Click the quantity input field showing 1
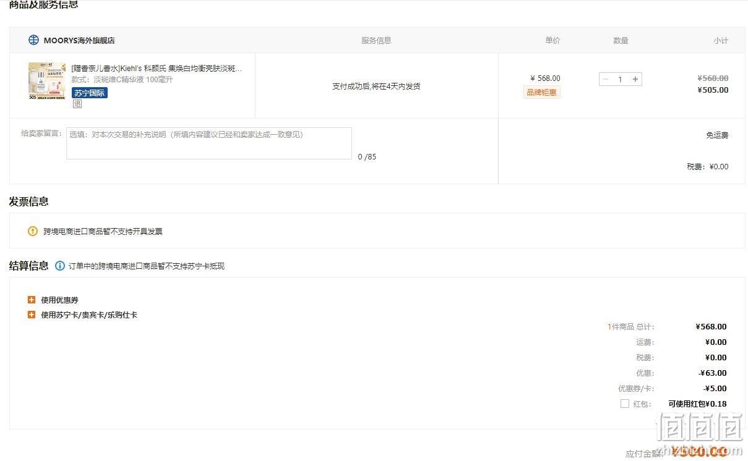The image size is (748, 461). (x=621, y=79)
